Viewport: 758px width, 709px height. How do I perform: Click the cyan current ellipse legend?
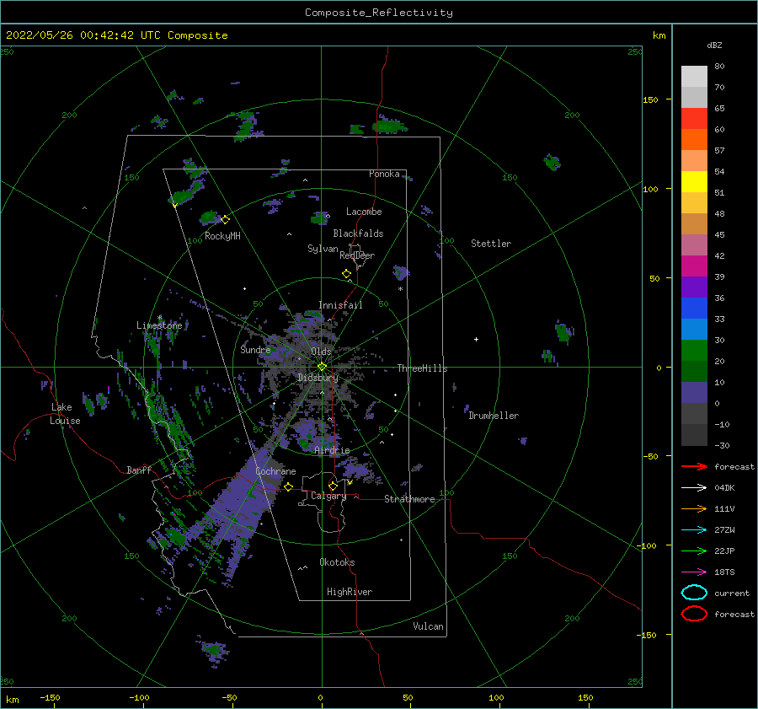[694, 593]
